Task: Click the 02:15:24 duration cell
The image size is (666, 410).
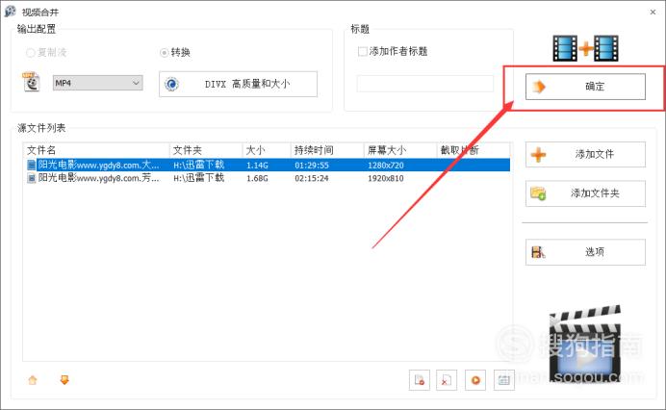Action: point(312,178)
